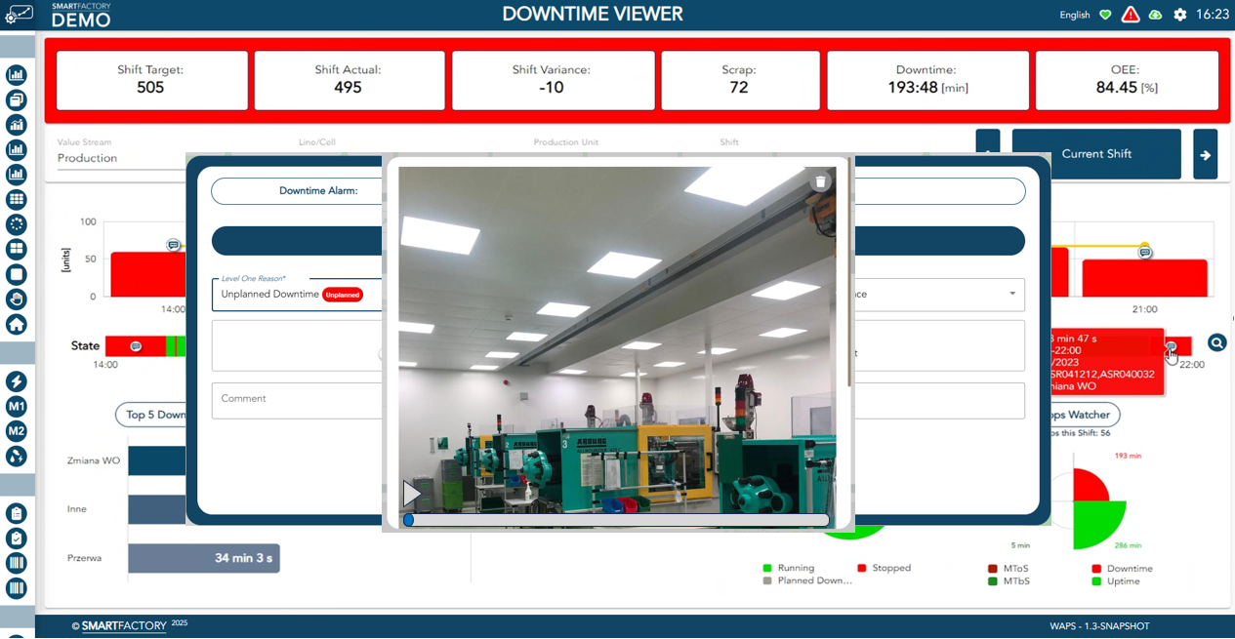The height and width of the screenshot is (639, 1235).
Task: Go to next shift with arrow button
Action: [x=1205, y=154]
